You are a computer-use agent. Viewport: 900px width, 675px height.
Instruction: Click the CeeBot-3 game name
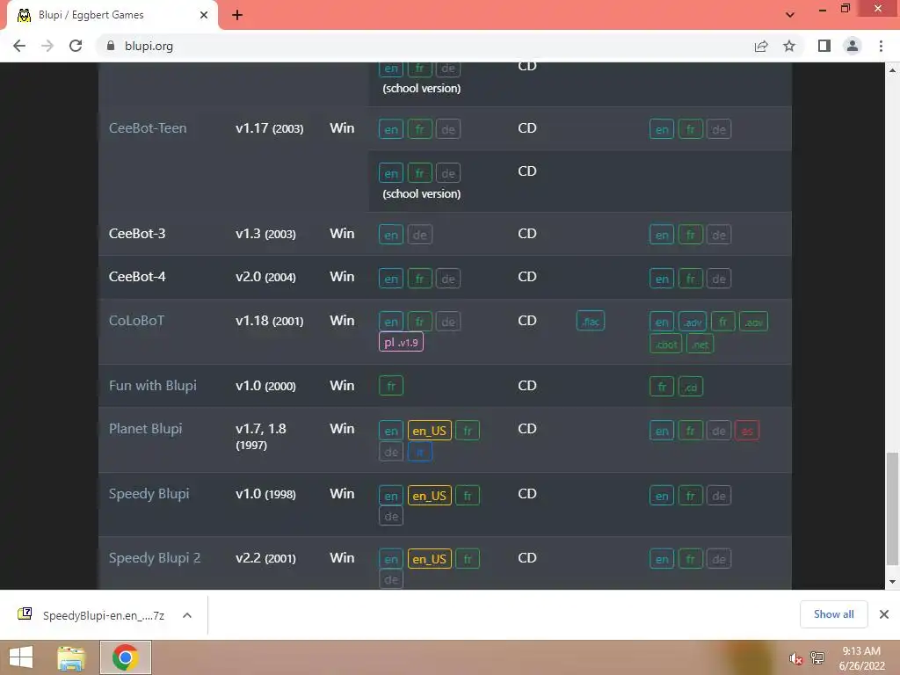coord(137,234)
